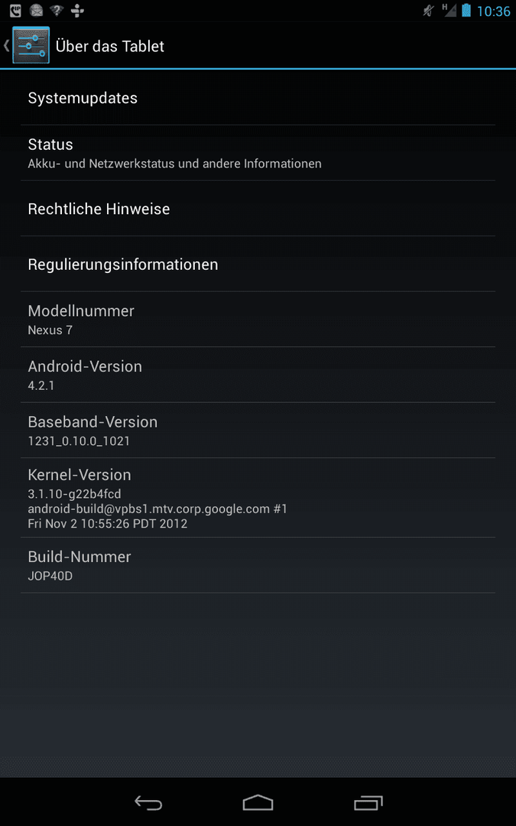Tap the Build-Nummer JOP40D row
Image resolution: width=516 pixels, height=826 pixels.
[258, 565]
